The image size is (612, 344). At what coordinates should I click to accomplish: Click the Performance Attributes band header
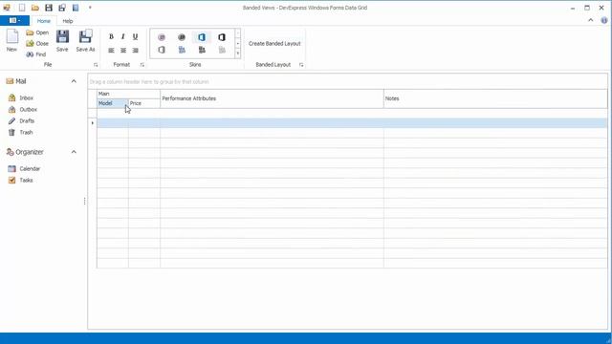272,98
